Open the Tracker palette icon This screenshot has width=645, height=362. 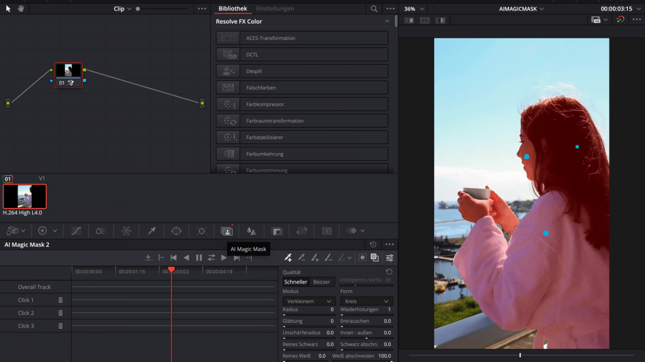point(202,231)
